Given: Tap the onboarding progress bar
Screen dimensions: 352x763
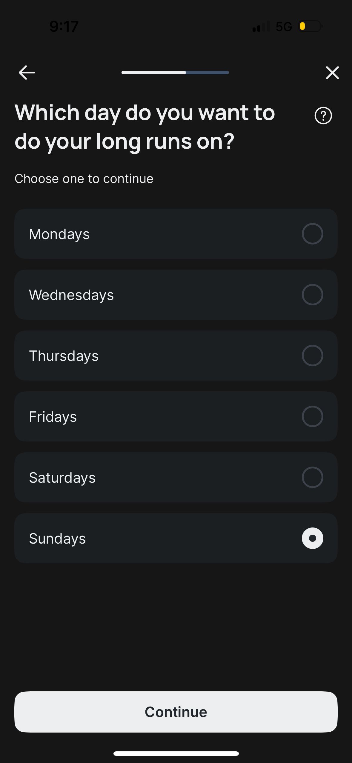Looking at the screenshot, I should 175,73.
